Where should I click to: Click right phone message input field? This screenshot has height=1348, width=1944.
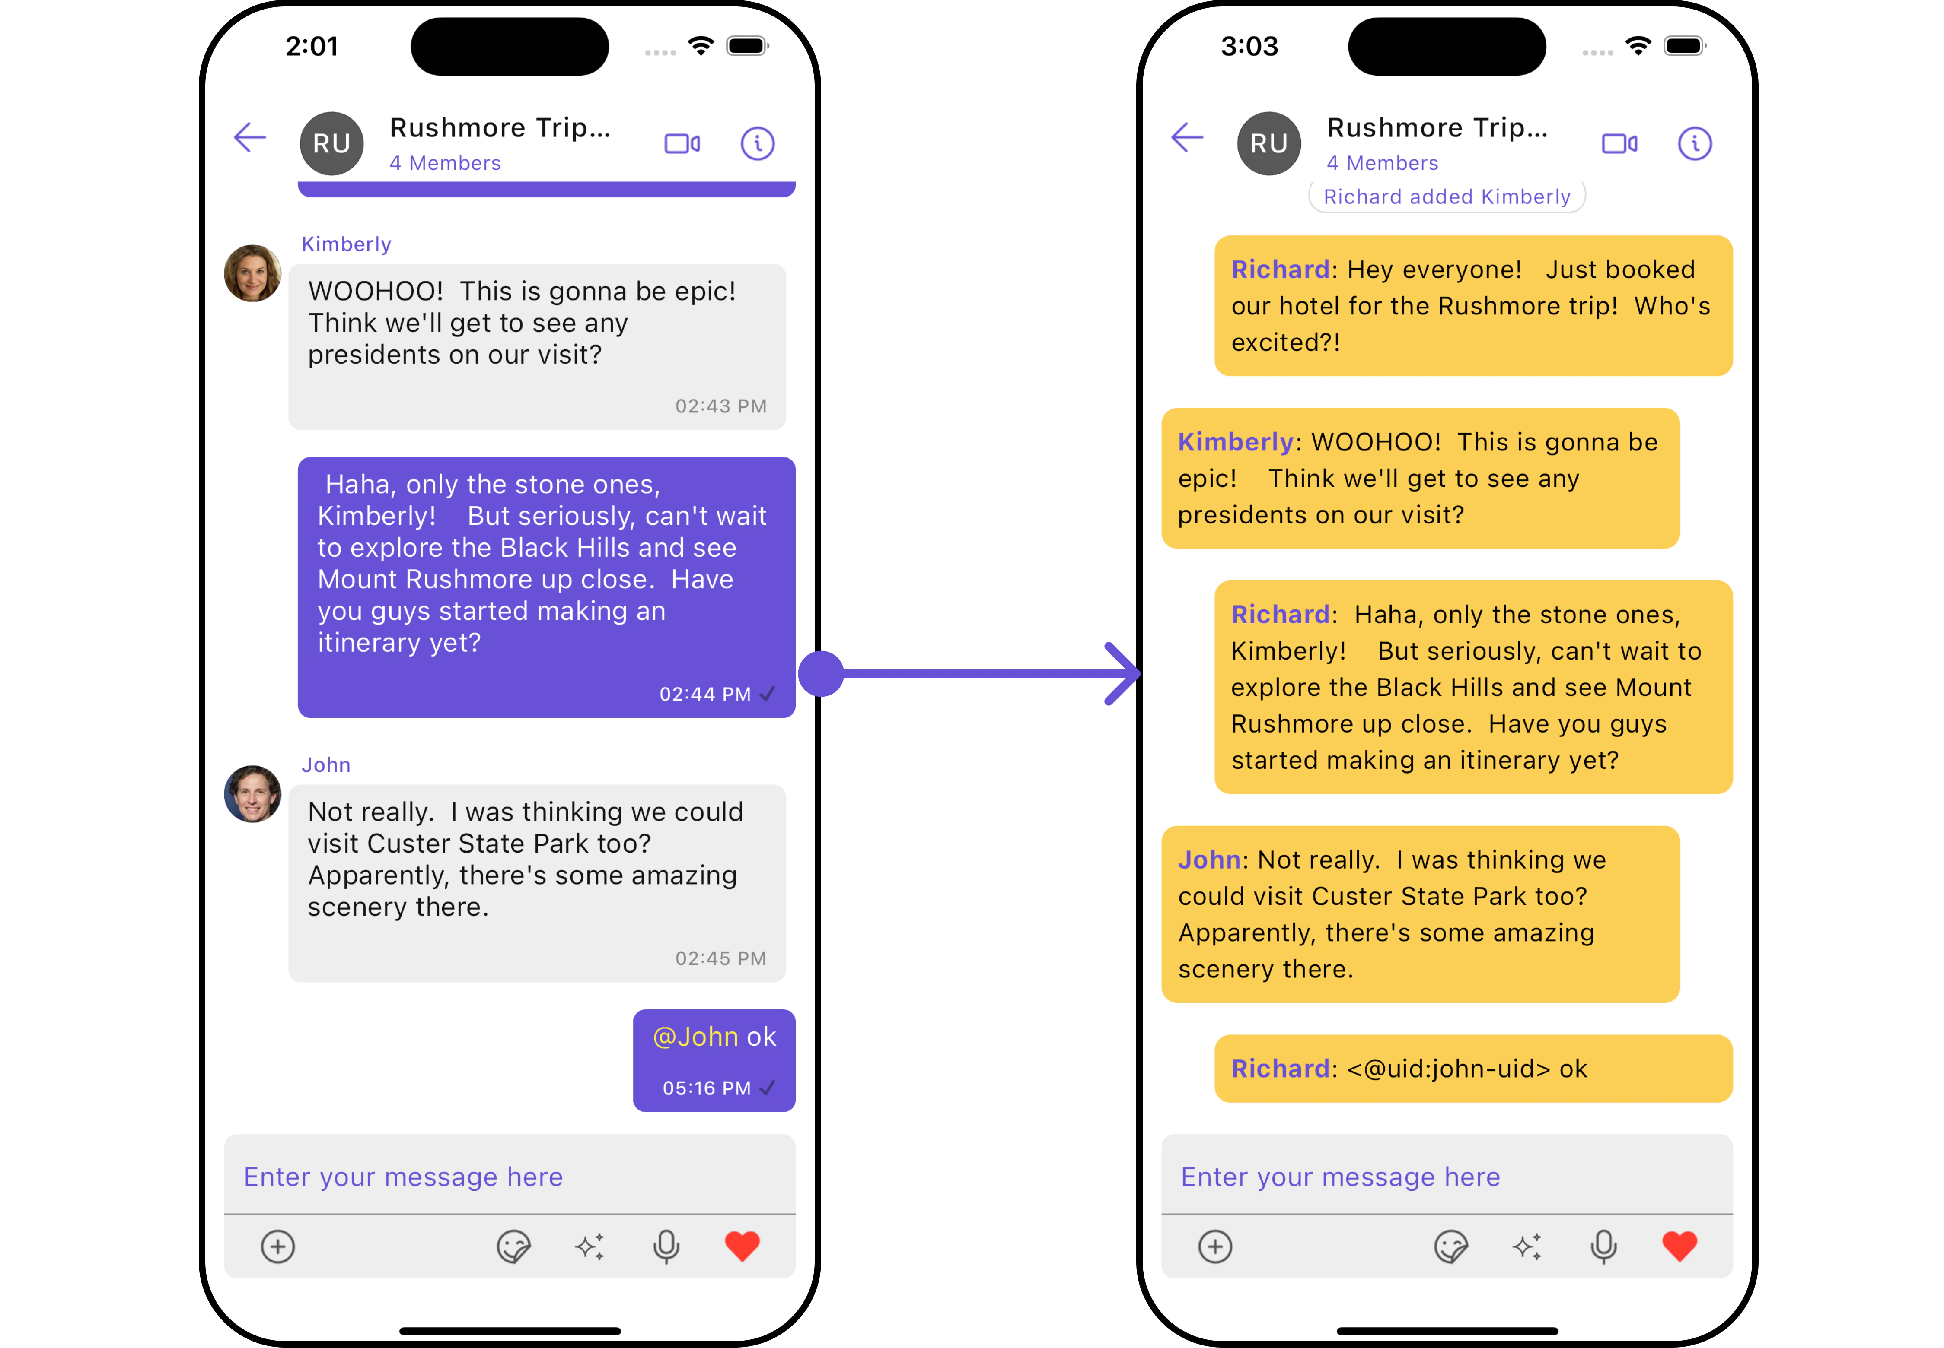click(1447, 1176)
